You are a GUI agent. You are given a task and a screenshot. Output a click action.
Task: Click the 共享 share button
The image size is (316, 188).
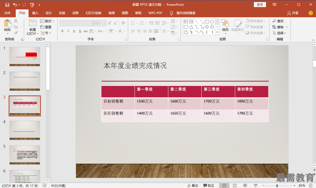click(x=293, y=13)
